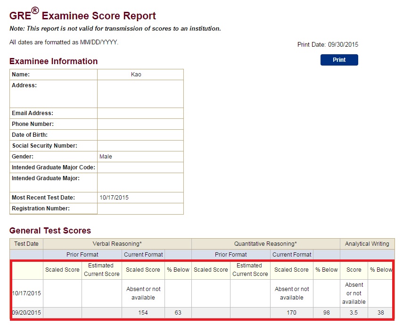
Task: Click the 09/20/2015 test date row cell
Action: coord(27,313)
